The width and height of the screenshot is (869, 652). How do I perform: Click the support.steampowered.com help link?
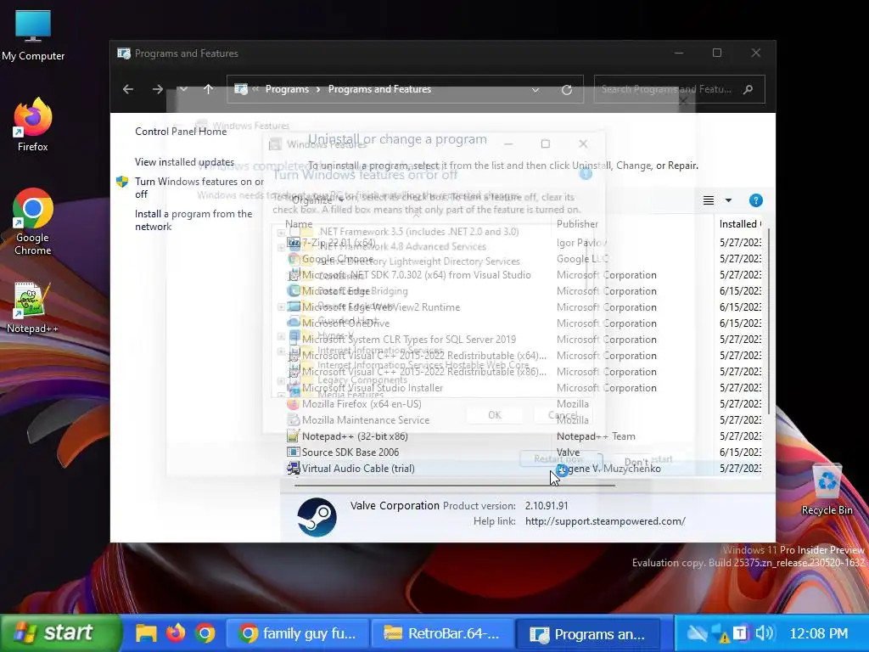tap(605, 521)
